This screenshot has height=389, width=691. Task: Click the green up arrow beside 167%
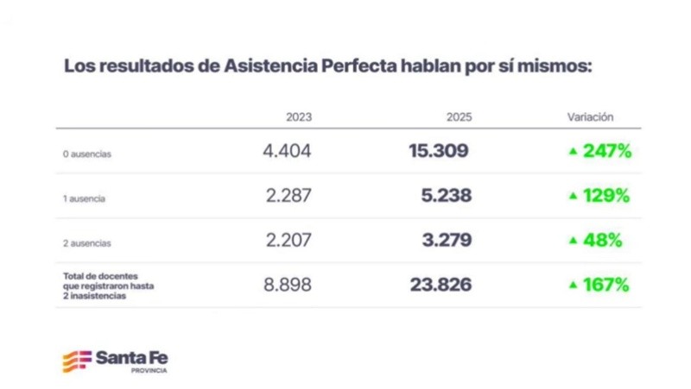[572, 285]
